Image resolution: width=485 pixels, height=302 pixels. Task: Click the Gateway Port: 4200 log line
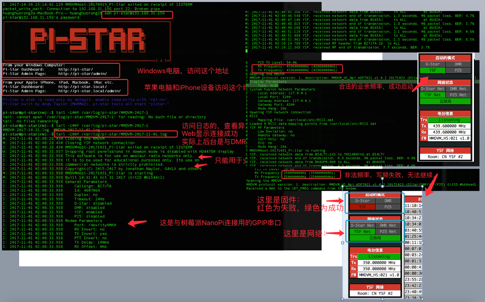pyautogui.click(x=276, y=105)
